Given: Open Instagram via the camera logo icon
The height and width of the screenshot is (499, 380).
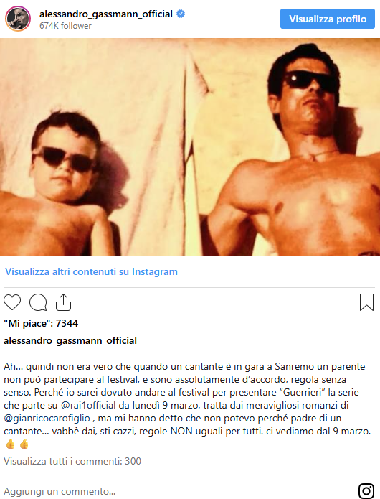Looking at the screenshot, I should [366, 490].
